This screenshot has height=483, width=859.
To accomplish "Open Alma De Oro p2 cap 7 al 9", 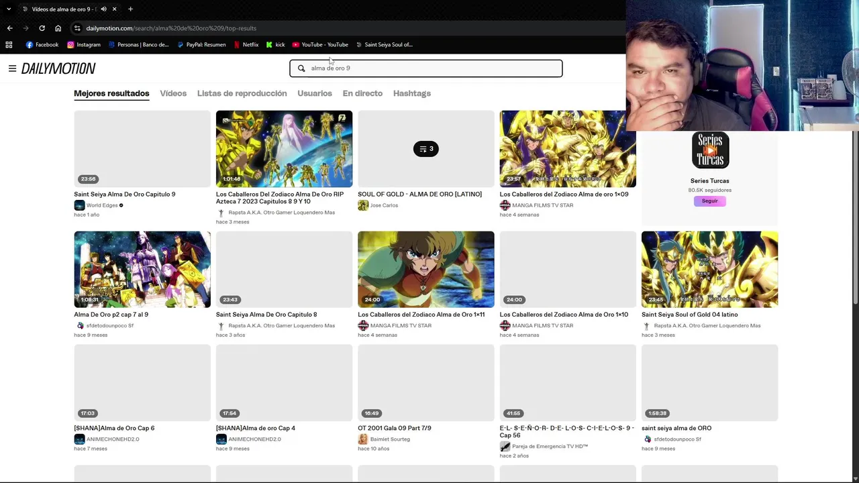I will [111, 315].
